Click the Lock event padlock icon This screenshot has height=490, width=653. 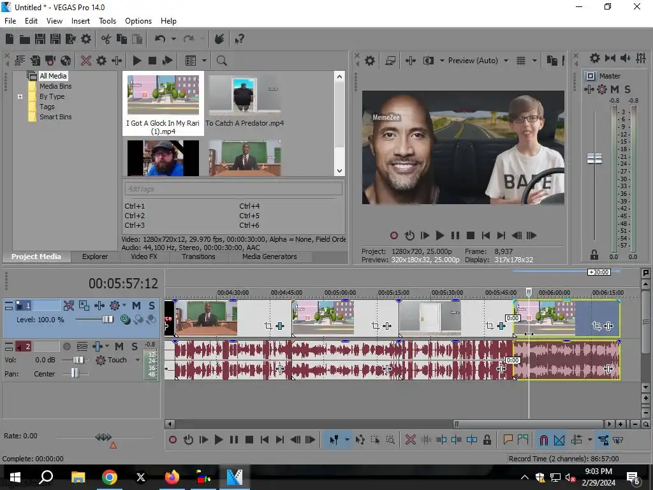click(487, 440)
